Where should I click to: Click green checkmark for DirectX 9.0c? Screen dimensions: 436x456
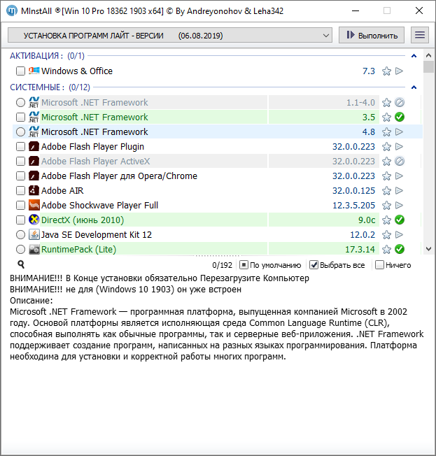(x=400, y=220)
